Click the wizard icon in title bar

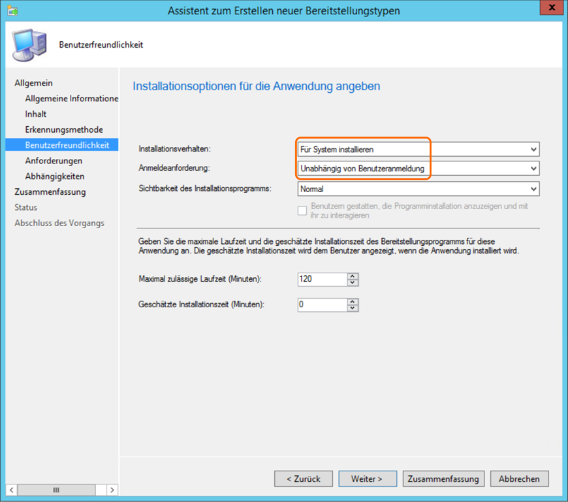12,10
